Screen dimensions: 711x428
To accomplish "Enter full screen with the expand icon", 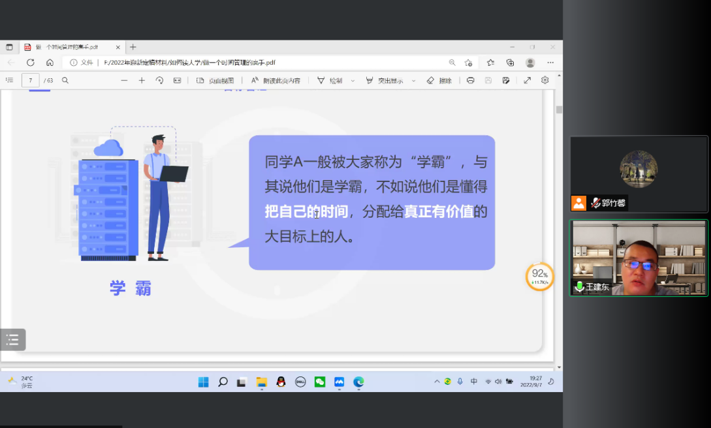I will 527,80.
